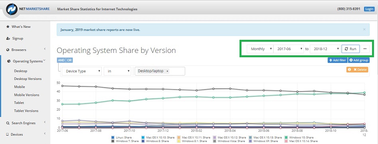
Task: Toggle Windows 10 Share legend entry
Action: (299, 138)
